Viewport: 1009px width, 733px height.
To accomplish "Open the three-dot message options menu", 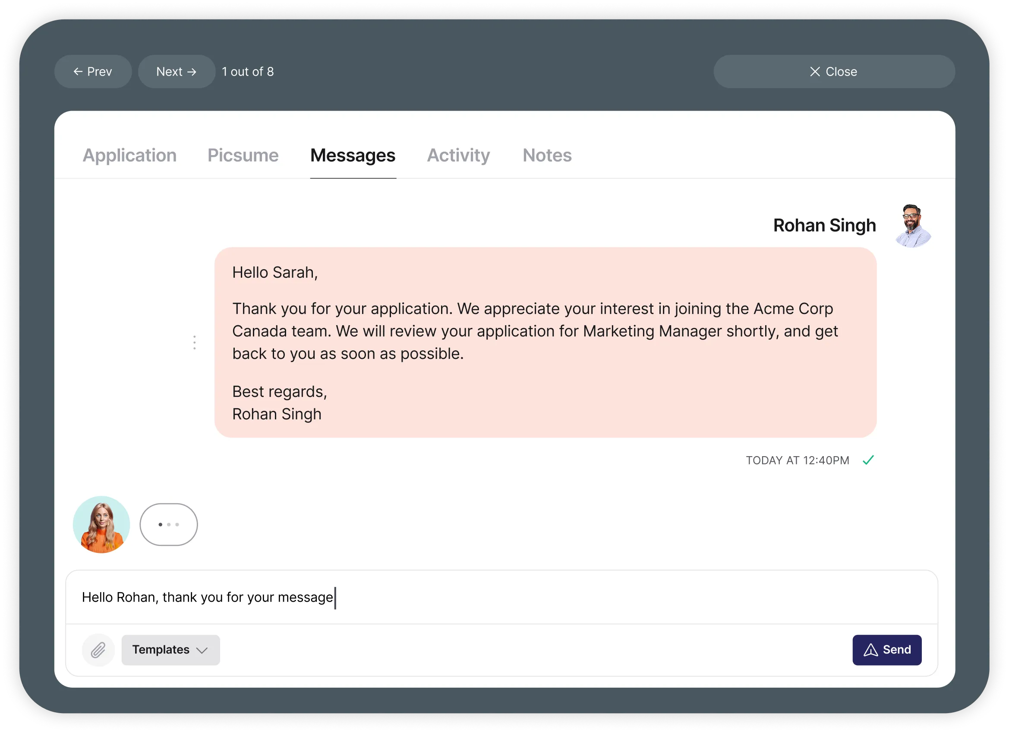I will tap(194, 343).
